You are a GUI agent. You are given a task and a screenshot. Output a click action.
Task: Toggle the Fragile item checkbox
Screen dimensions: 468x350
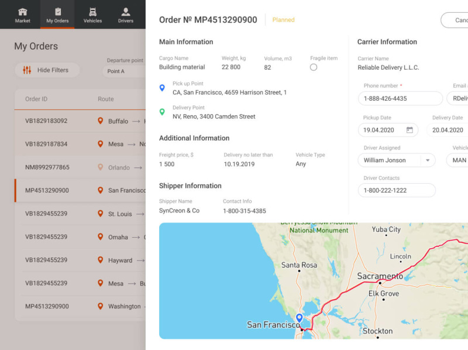pyautogui.click(x=314, y=67)
